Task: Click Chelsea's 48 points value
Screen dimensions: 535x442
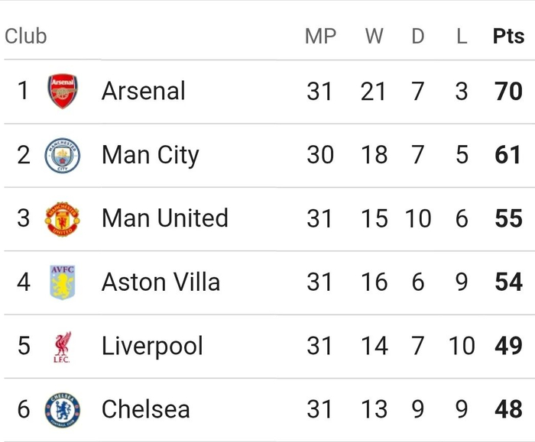Action: coord(508,409)
